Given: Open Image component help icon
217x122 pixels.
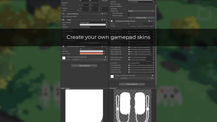Looking at the screenshot, I should click(x=102, y=20).
